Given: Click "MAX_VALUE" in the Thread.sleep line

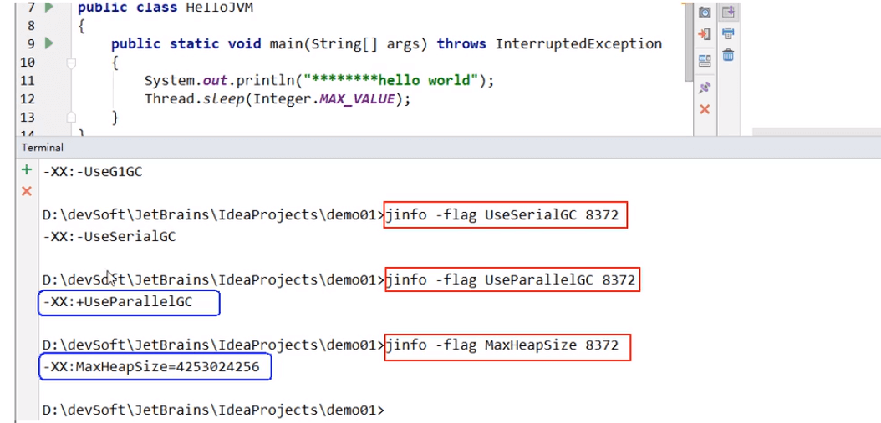Looking at the screenshot, I should pos(357,99).
